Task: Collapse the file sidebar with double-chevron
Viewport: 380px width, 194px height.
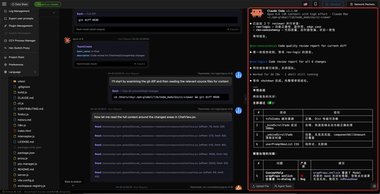Action: (x=54, y=13)
